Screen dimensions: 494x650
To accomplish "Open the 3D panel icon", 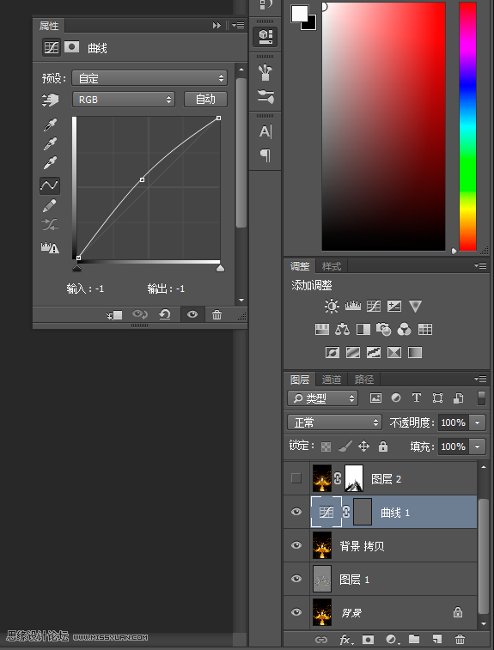I will click(x=265, y=36).
